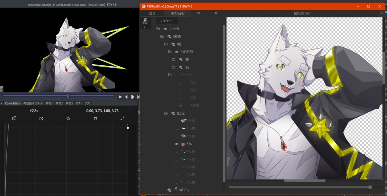
Task: Click the export icon in Curve Editor
Action: [x=41, y=118]
